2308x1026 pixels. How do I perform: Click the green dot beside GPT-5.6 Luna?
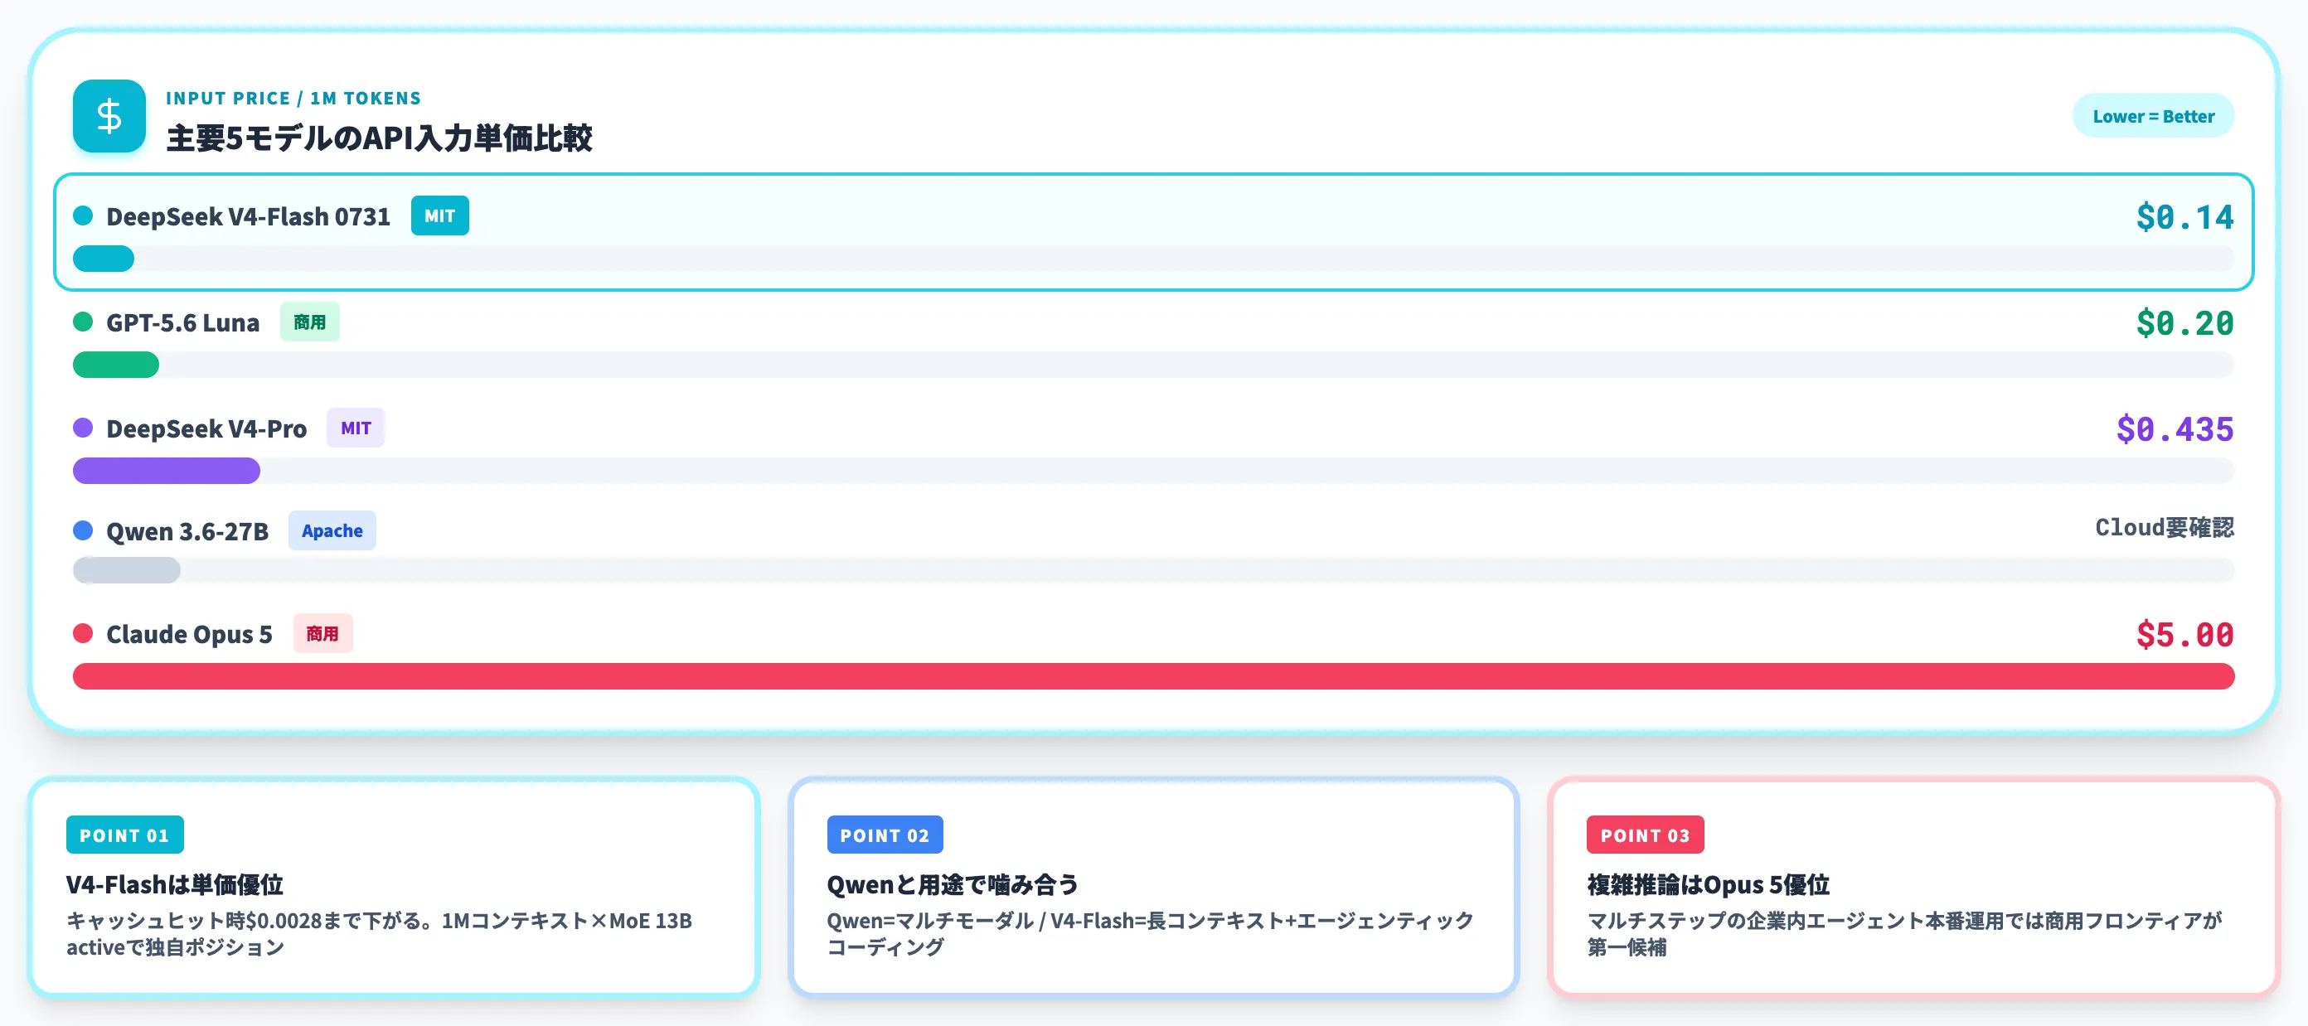pyautogui.click(x=82, y=322)
